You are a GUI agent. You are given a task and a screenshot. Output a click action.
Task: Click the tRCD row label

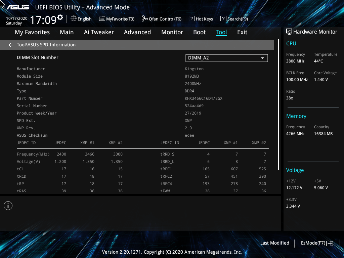(21, 176)
